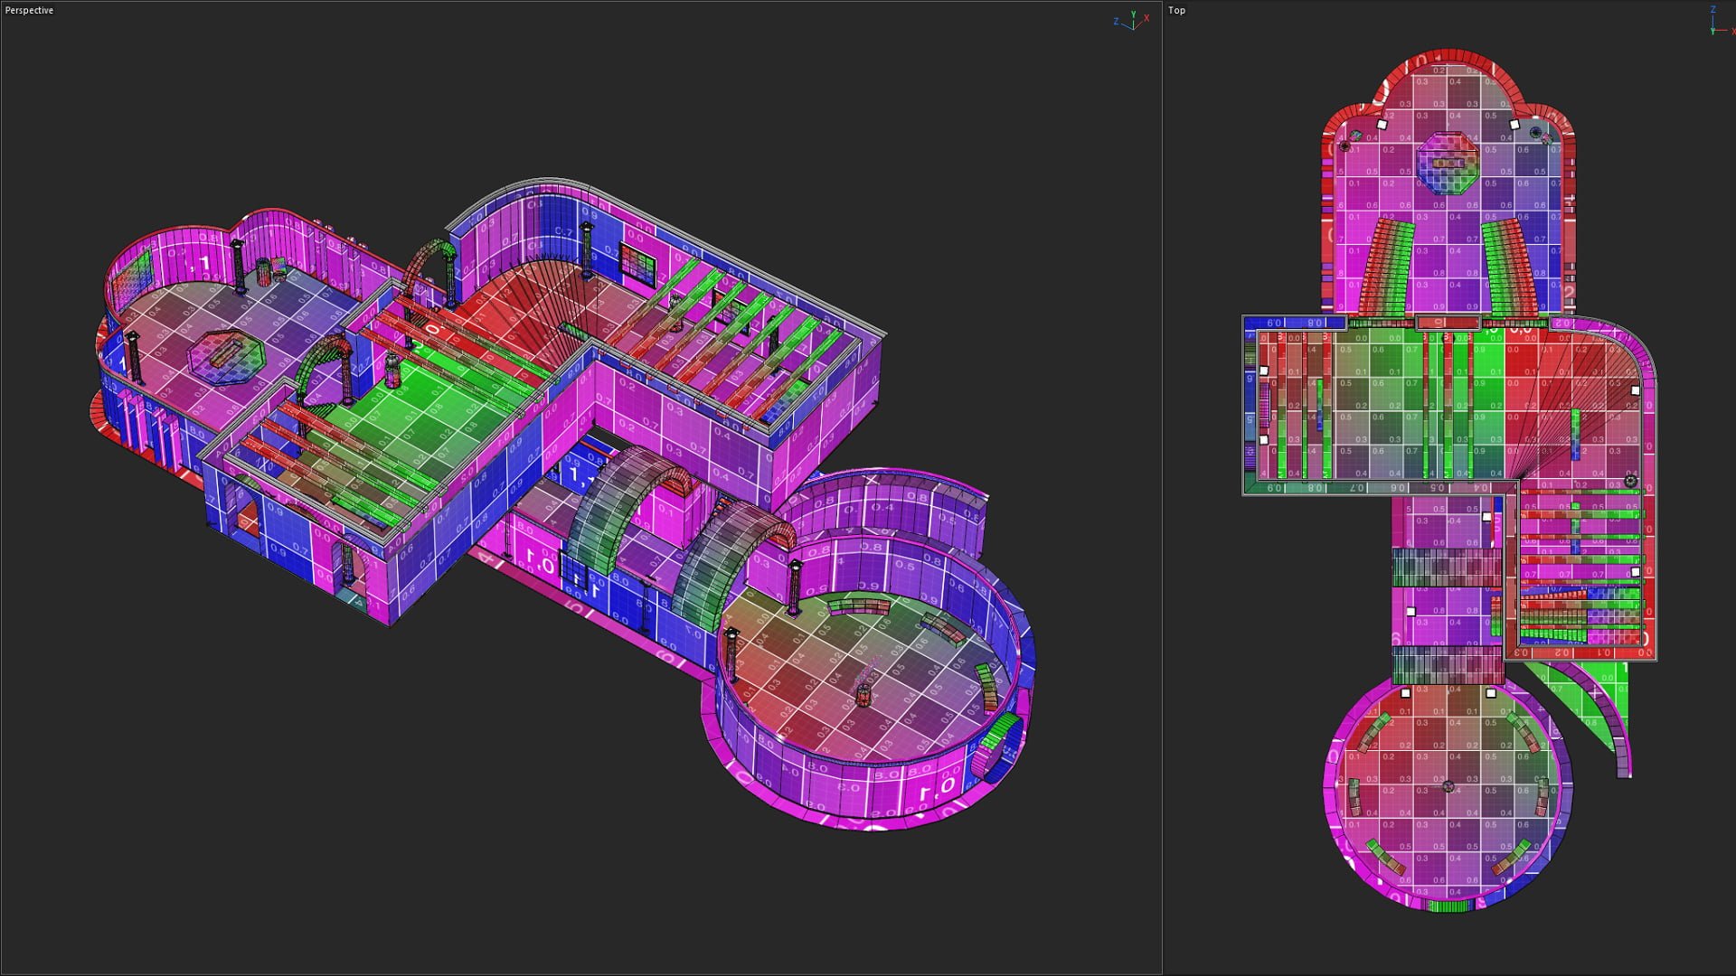This screenshot has height=976, width=1736.
Task: Open the Top viewport label menu
Action: 1176,11
